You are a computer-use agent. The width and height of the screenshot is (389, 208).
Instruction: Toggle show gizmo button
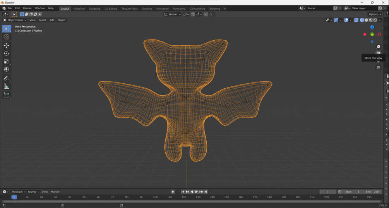click(336, 20)
